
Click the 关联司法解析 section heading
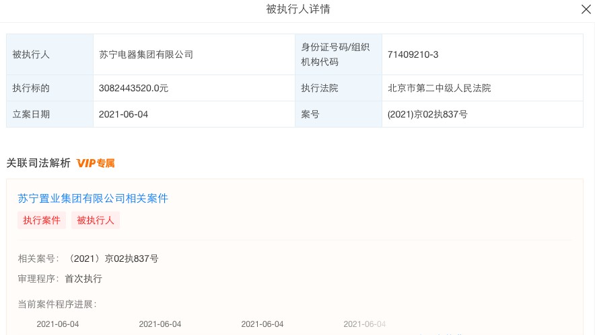pyautogui.click(x=38, y=163)
